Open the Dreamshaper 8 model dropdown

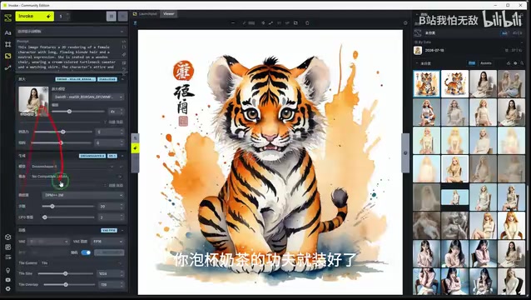(72, 167)
